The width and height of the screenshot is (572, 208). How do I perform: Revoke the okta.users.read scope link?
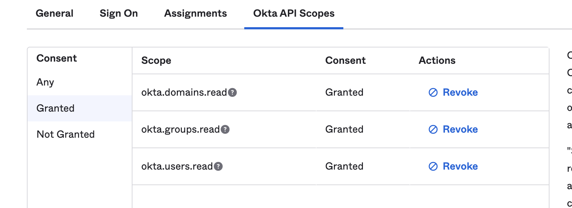click(460, 166)
